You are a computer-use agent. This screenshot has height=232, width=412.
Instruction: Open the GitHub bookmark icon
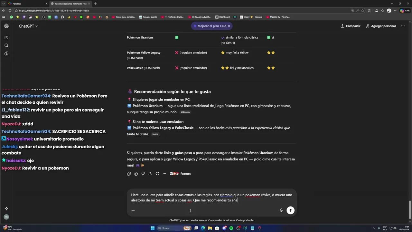62,17
